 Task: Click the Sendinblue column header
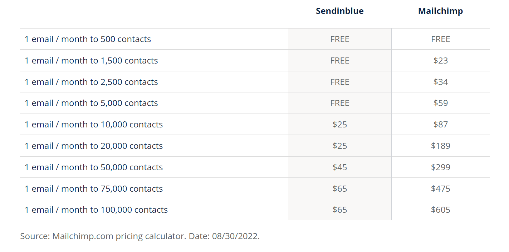pyautogui.click(x=339, y=11)
